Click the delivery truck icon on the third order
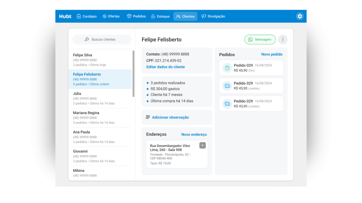The height and width of the screenshot is (203, 362). (227, 104)
